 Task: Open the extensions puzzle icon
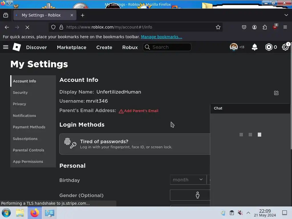pos(265,27)
